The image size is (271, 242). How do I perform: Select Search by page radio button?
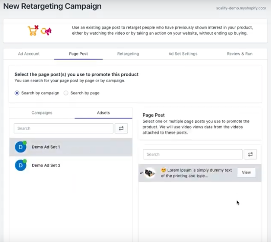tap(66, 93)
